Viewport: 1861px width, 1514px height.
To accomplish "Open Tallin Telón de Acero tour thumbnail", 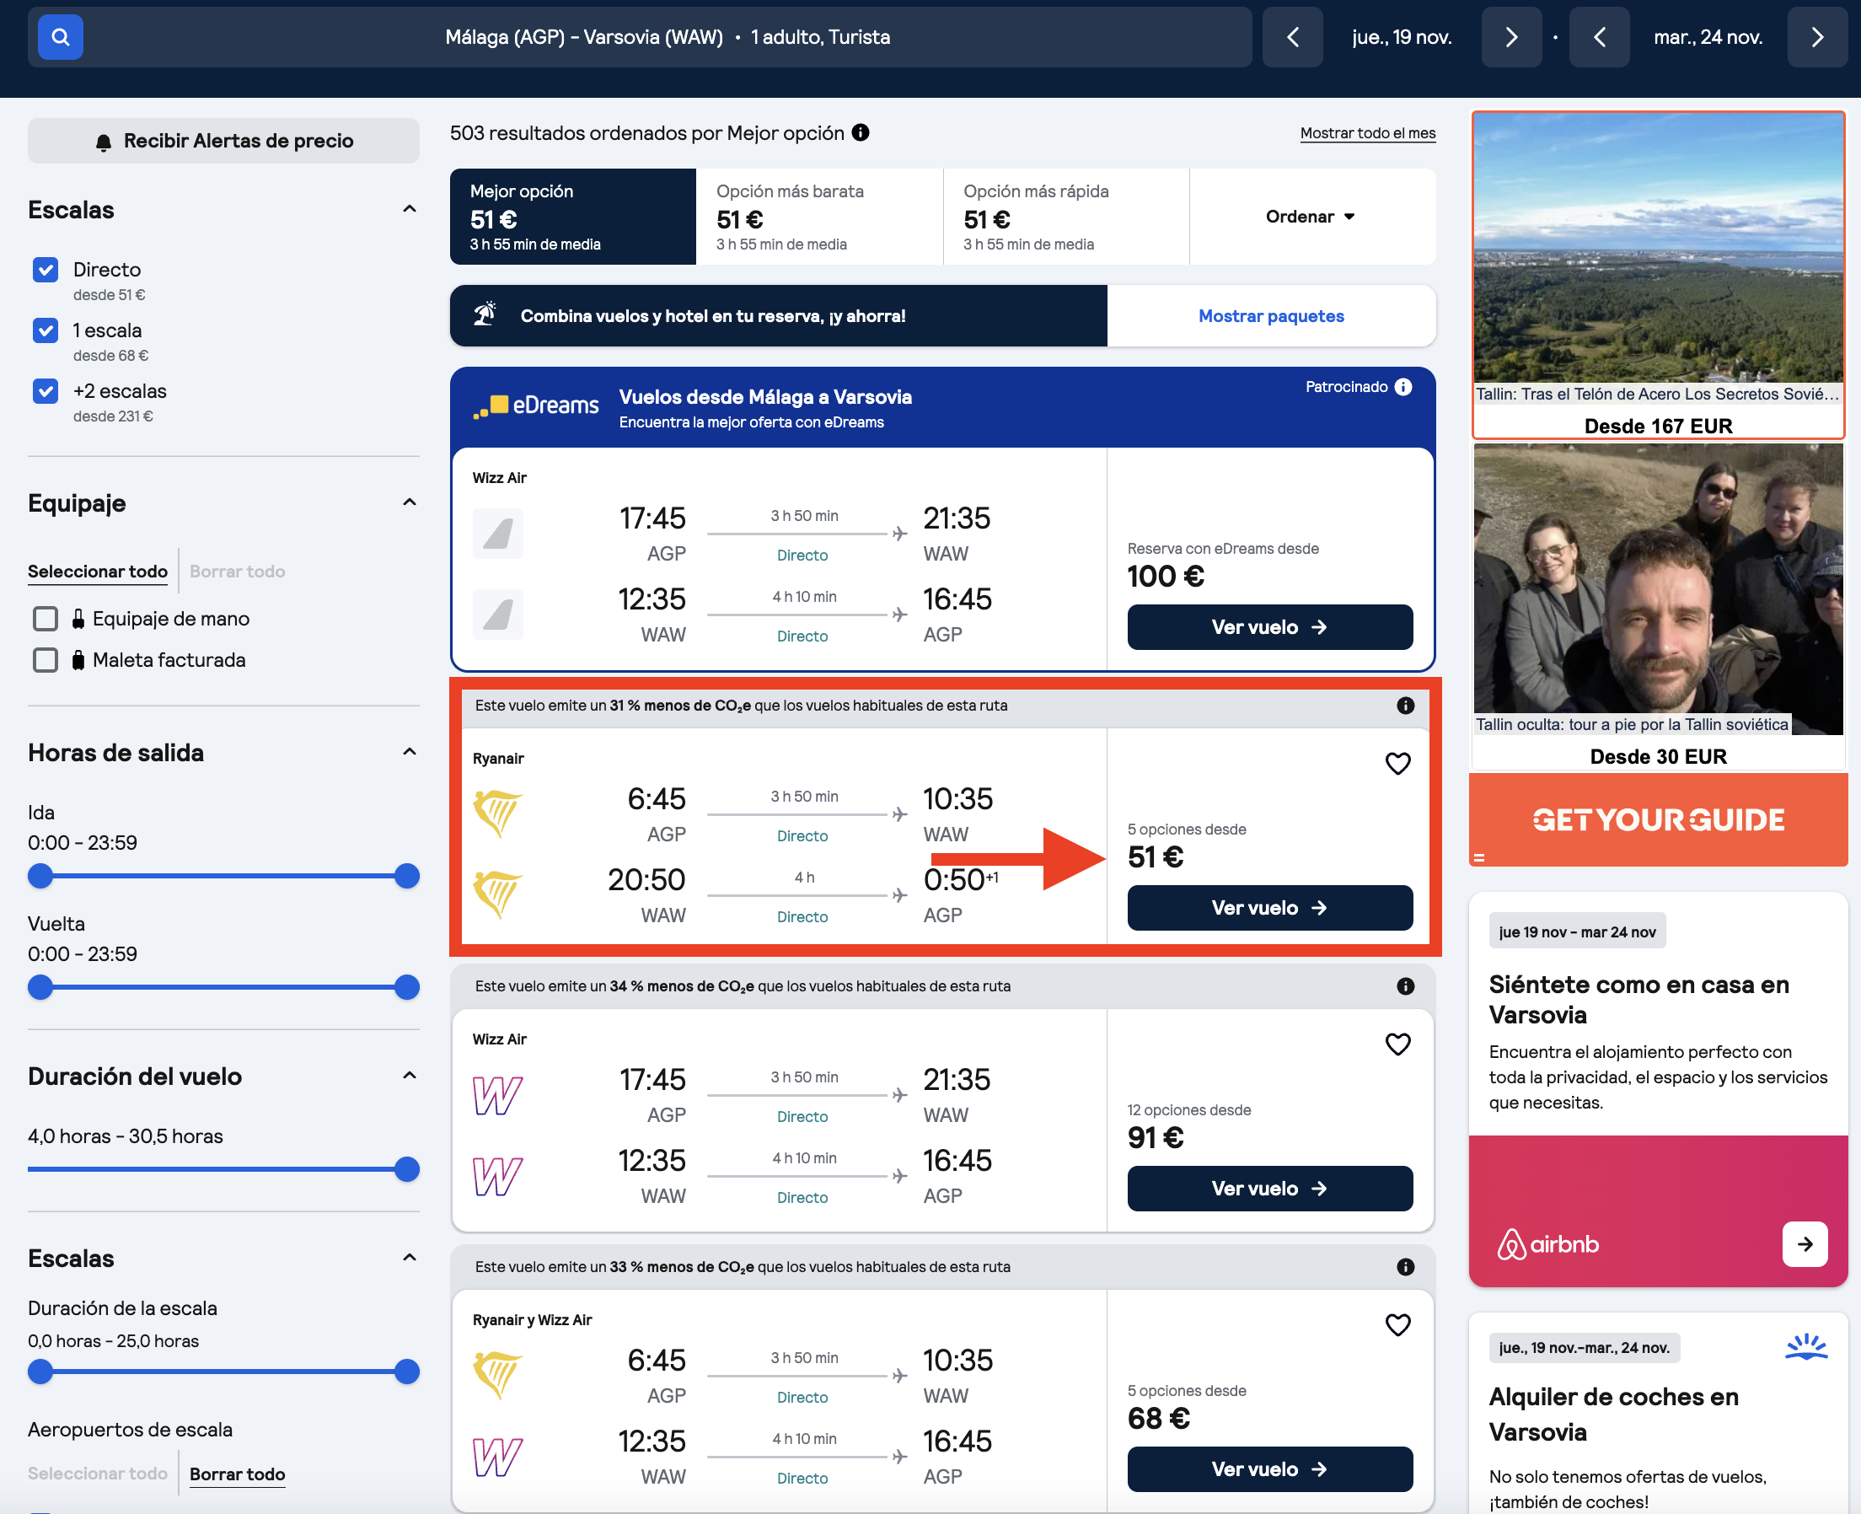I will [x=1658, y=249].
